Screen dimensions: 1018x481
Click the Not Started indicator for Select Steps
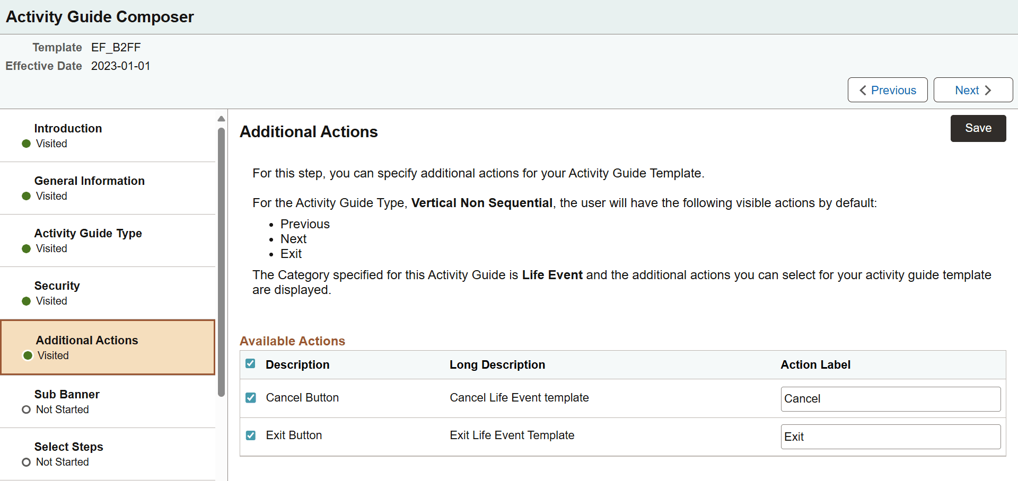click(27, 462)
